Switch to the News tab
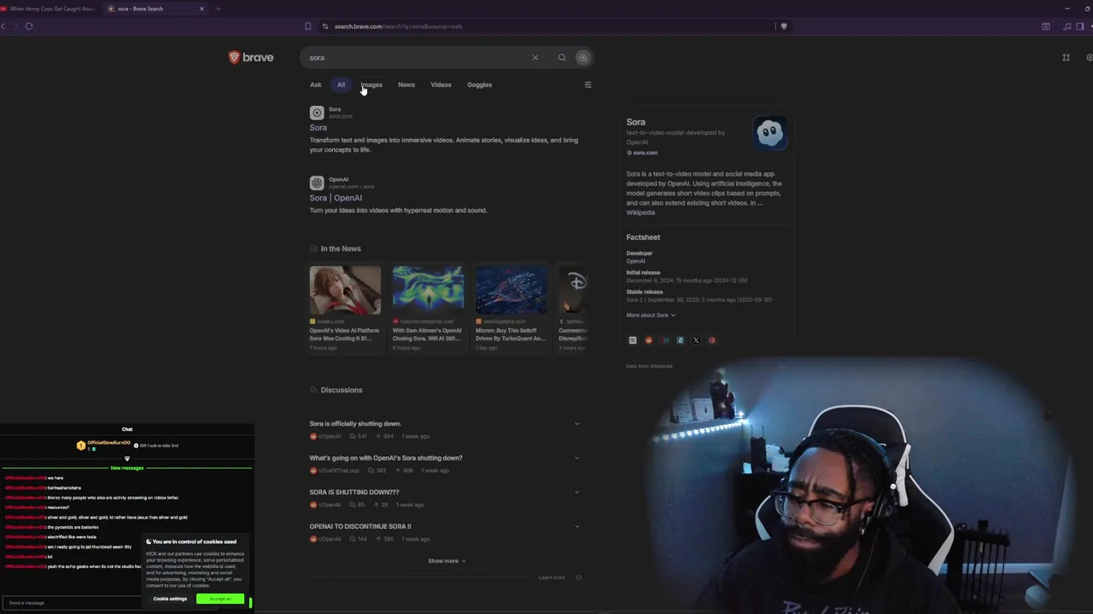The width and height of the screenshot is (1093, 614). (406, 84)
